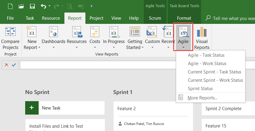The width and height of the screenshot is (255, 131).
Task: Expand the Recent dropdown arrow
Action: point(168,47)
